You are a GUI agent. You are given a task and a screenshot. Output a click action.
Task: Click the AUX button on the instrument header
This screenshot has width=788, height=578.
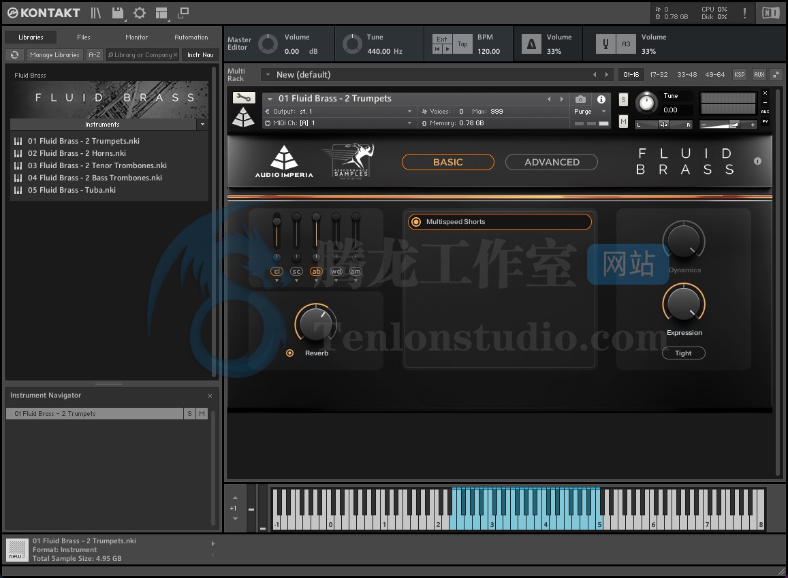[765, 112]
